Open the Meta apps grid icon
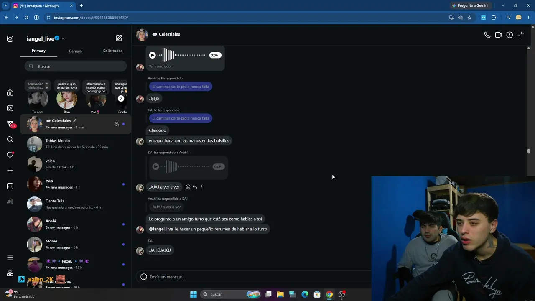Screen dimensions: 535x301 10,273
